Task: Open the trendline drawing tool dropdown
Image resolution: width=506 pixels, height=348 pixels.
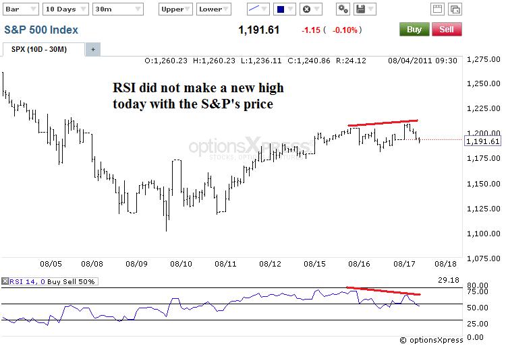Action: [x=258, y=9]
